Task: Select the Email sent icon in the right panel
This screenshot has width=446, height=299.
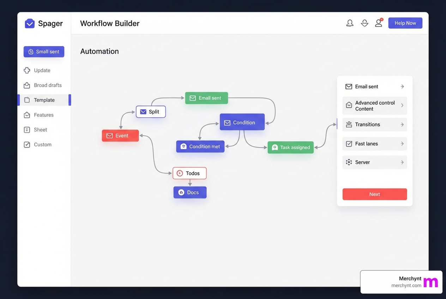Action: pyautogui.click(x=349, y=86)
